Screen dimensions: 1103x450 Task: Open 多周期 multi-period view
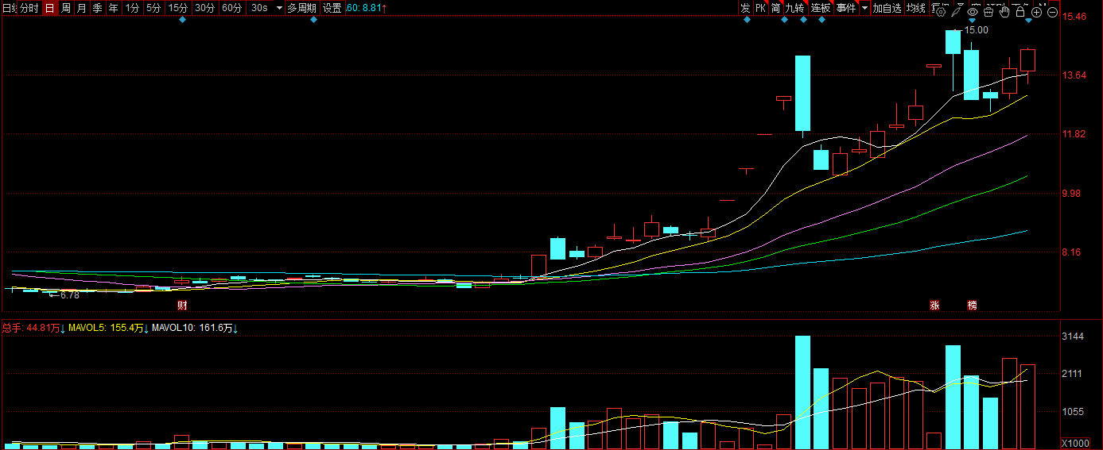301,8
